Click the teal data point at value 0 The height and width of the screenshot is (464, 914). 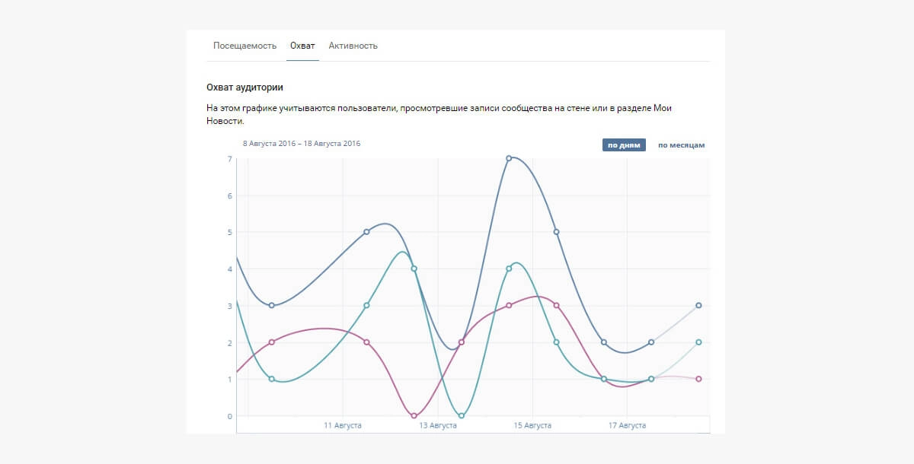point(462,416)
